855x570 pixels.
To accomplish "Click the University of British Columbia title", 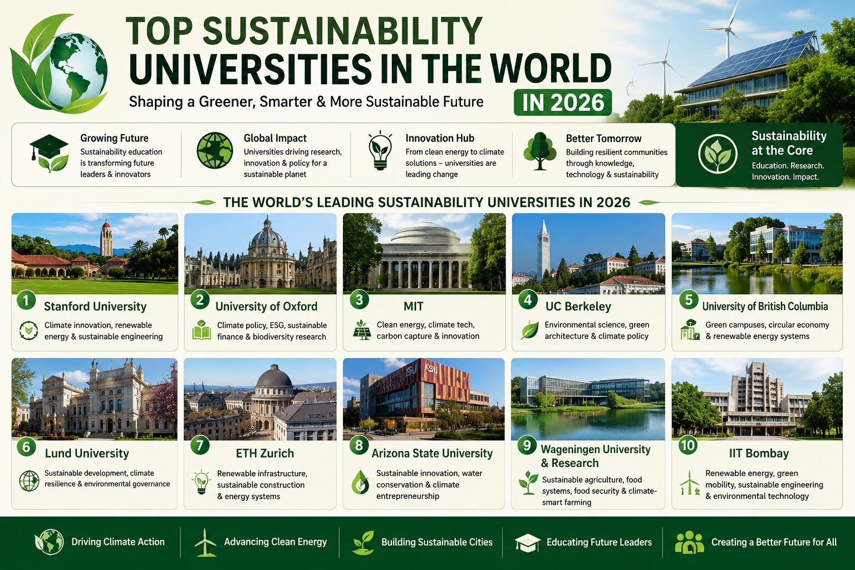I will 765,307.
